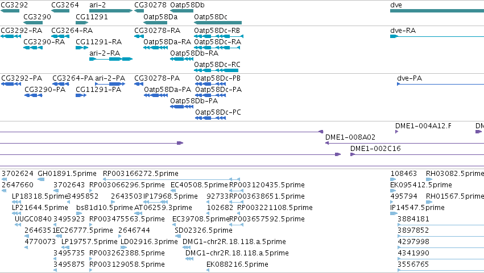The width and height of the screenshot is (484, 273).
Task: Click the Oatp58Db-PA protein feature
Action: tap(182, 107)
